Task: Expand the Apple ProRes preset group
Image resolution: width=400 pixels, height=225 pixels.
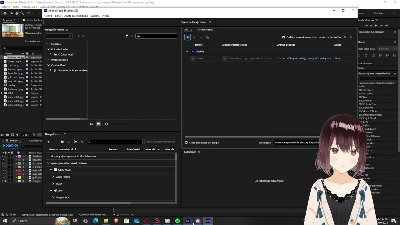Action: coord(53,177)
